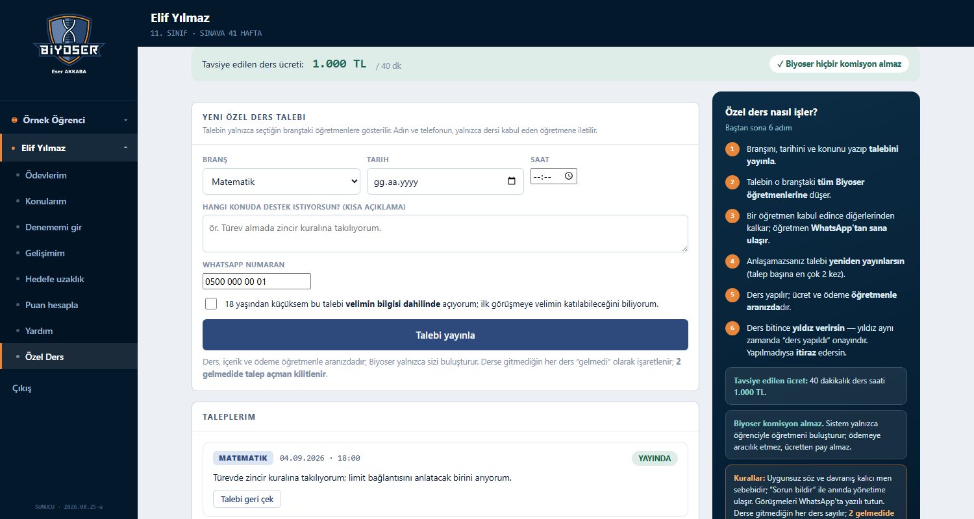Click the 'Tavsiye edilen ücret' info box
The height and width of the screenshot is (519, 974).
[x=816, y=387]
